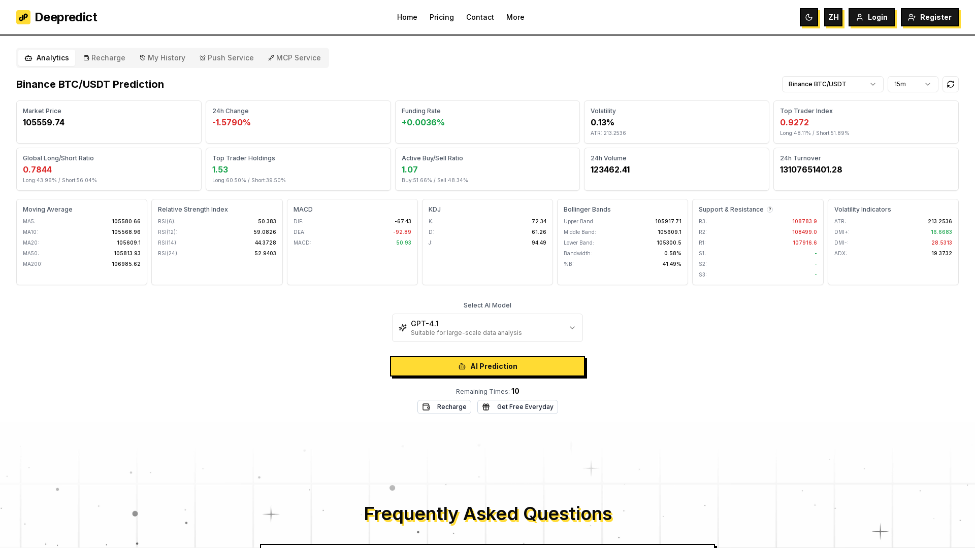Click the sparkle icon beside GPT-4.1

tap(403, 328)
